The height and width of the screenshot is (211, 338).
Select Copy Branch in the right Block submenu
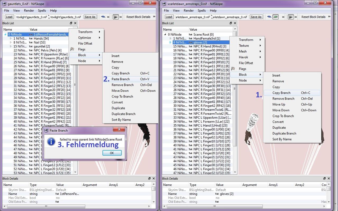tap(281, 93)
